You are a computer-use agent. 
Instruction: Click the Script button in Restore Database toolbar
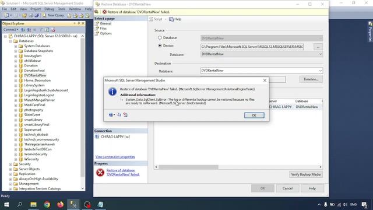point(156,19)
